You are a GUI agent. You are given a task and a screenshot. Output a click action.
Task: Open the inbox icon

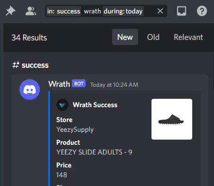coord(182,11)
